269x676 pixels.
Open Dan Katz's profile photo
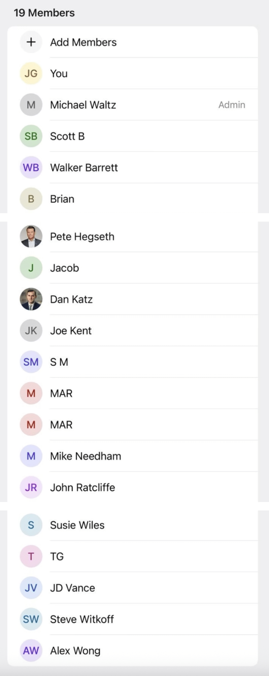coord(31,299)
